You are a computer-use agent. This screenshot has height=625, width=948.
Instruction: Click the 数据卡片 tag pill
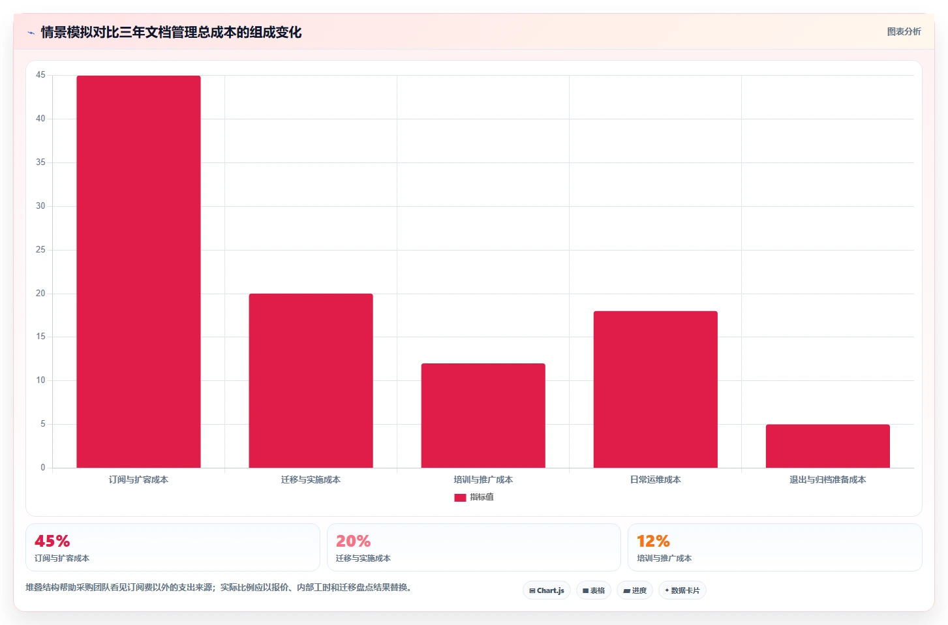pyautogui.click(x=682, y=590)
